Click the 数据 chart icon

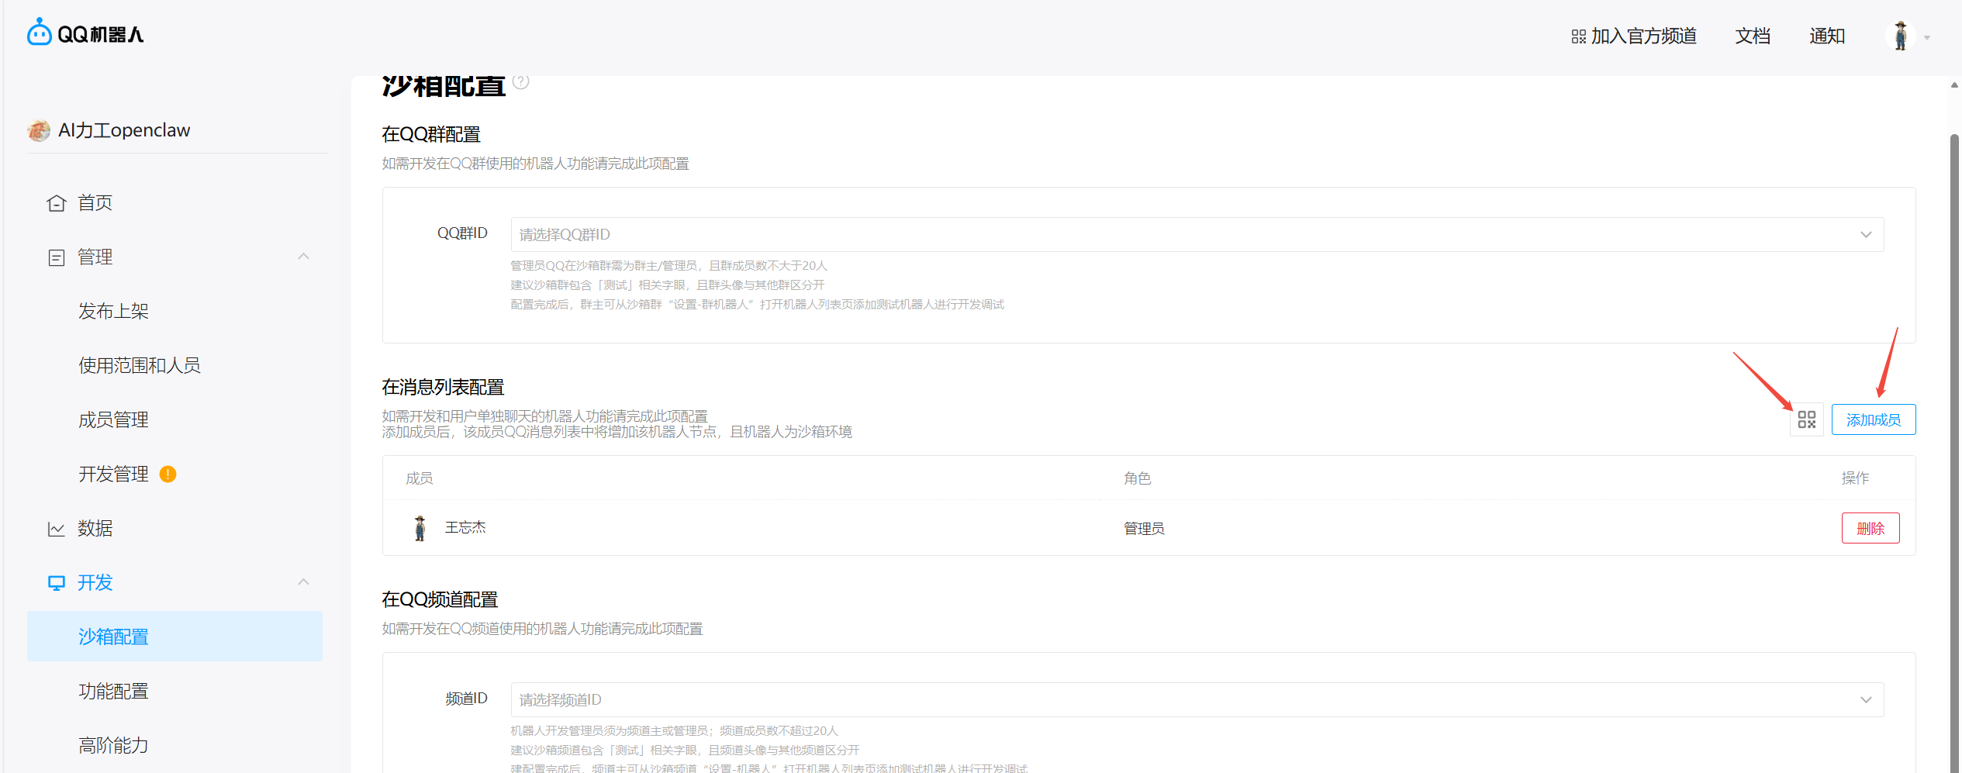click(57, 528)
